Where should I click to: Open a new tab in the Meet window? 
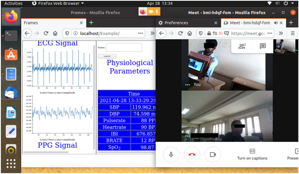[x=291, y=22]
